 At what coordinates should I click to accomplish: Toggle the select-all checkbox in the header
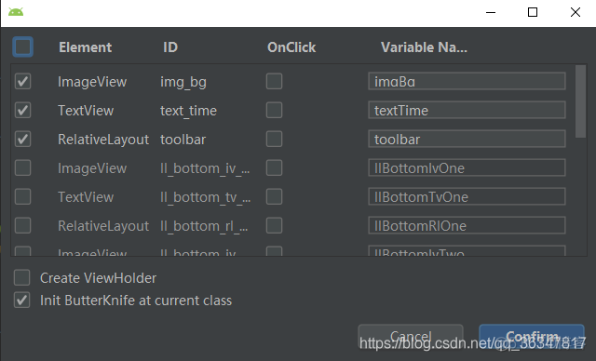coord(22,47)
